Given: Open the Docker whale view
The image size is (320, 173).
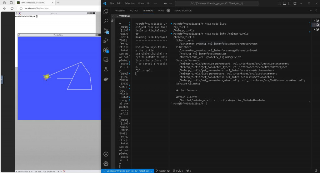Looking at the screenshot, I should [x=106, y=79].
